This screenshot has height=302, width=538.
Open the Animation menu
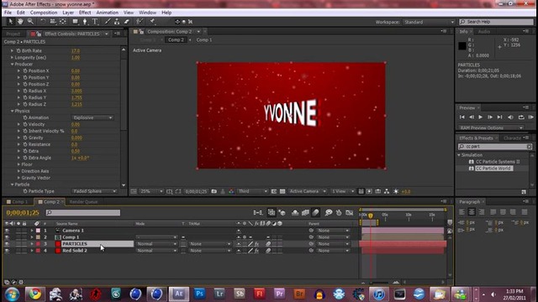[x=107, y=13]
